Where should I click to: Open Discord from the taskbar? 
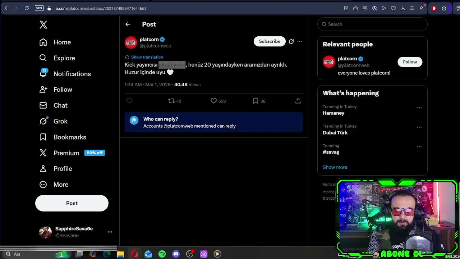176,254
